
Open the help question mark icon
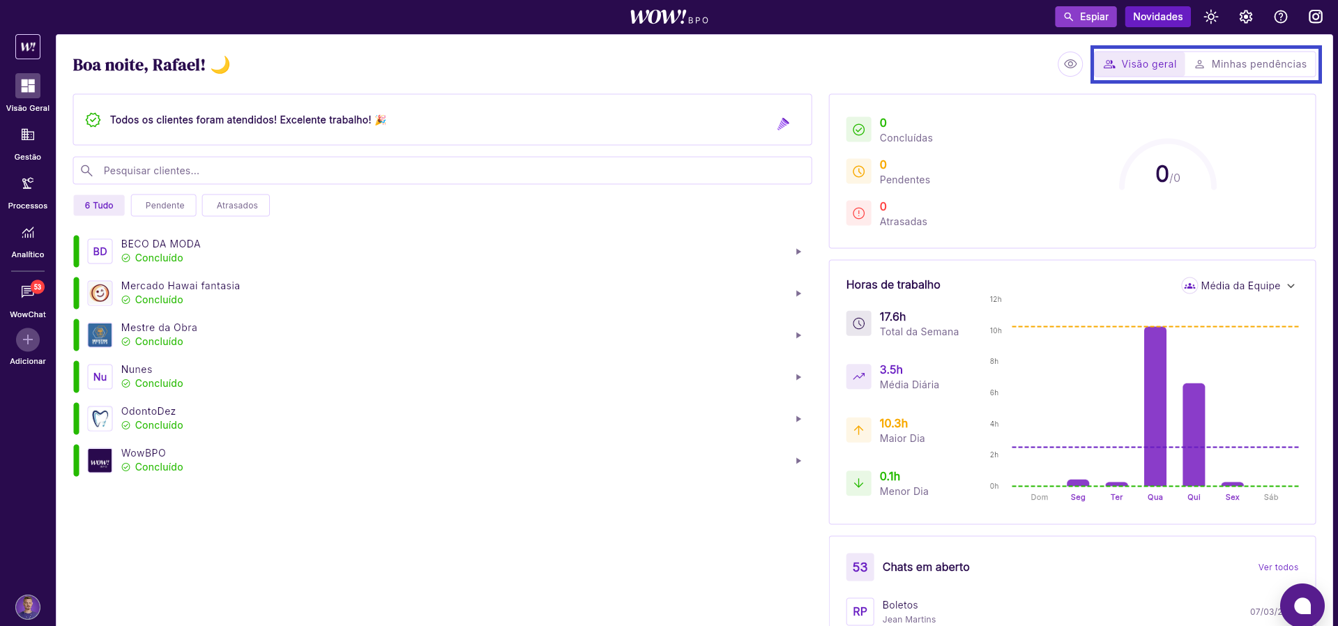[x=1280, y=17]
